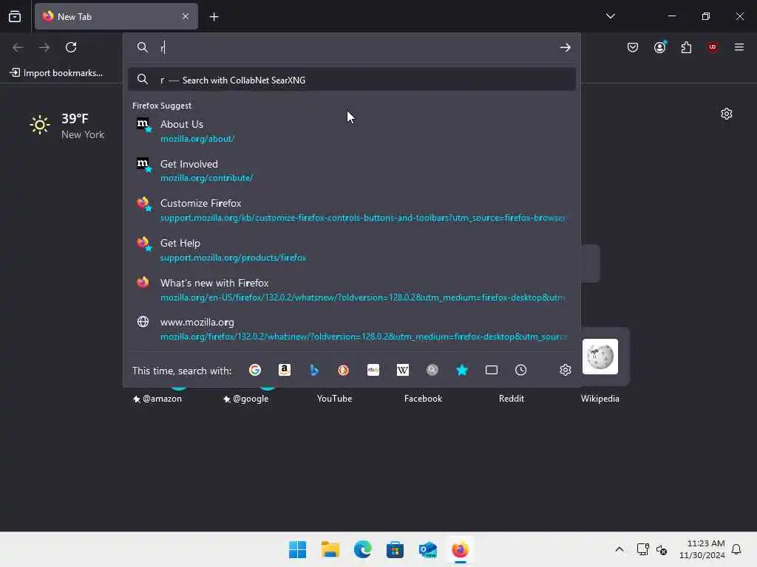Open the new tab page settings gear
Screen dimensions: 757x567
click(x=726, y=114)
